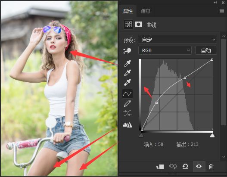Clip adjustment to layer below icon
The image size is (227, 177).
pos(160,167)
